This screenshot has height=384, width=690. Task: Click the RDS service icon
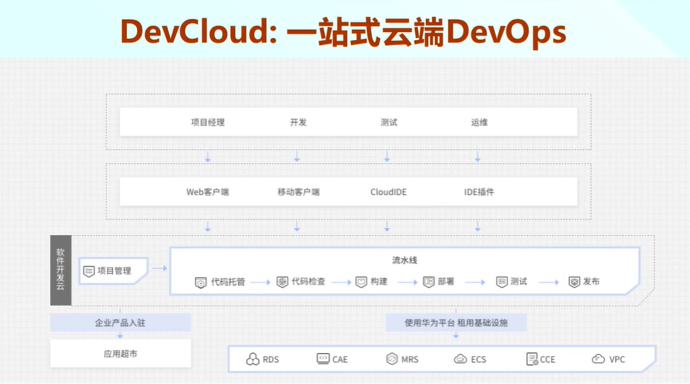pos(253,360)
